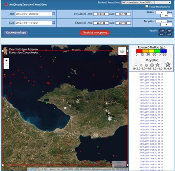The image size is (175, 171).
Task: Open event 18/02/2019 Ml 2.3
Action: (151, 92)
